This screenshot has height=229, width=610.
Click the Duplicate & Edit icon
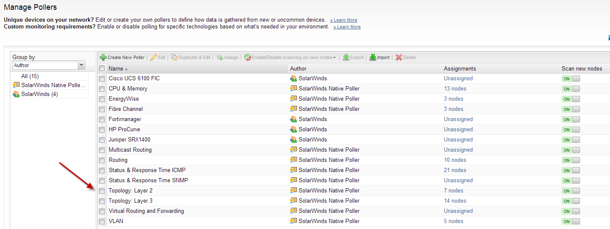click(x=174, y=57)
